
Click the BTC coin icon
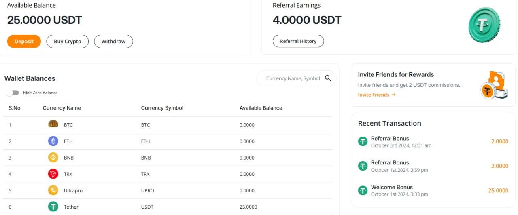(53, 124)
